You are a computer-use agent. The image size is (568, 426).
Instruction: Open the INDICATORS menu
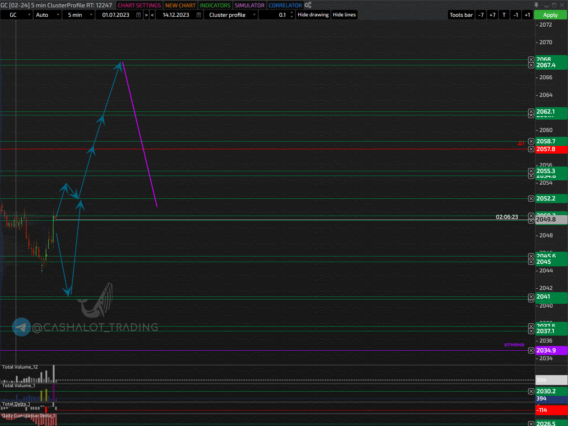tap(215, 5)
